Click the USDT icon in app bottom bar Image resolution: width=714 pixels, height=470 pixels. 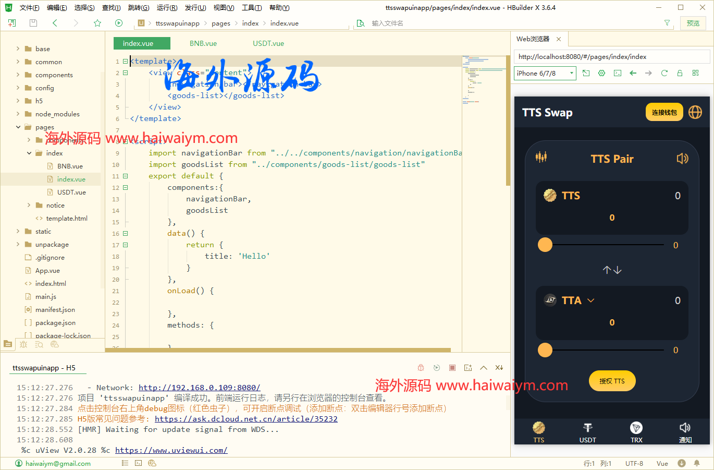click(x=587, y=431)
